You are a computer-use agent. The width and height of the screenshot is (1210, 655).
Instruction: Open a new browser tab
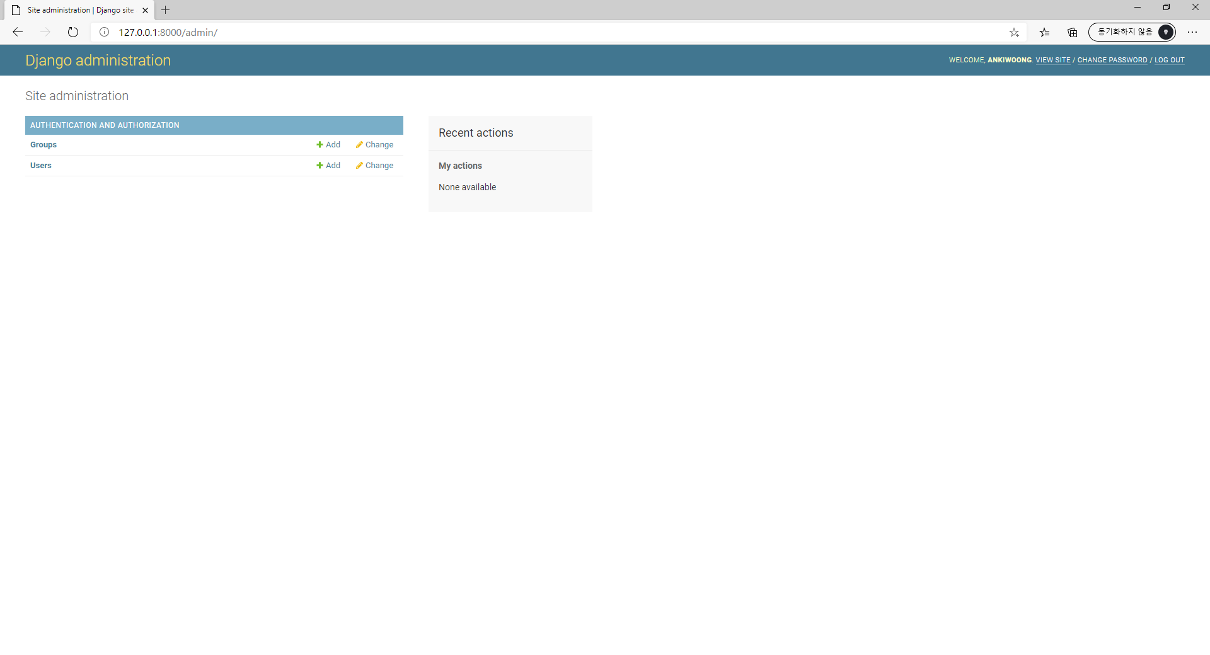coord(166,10)
